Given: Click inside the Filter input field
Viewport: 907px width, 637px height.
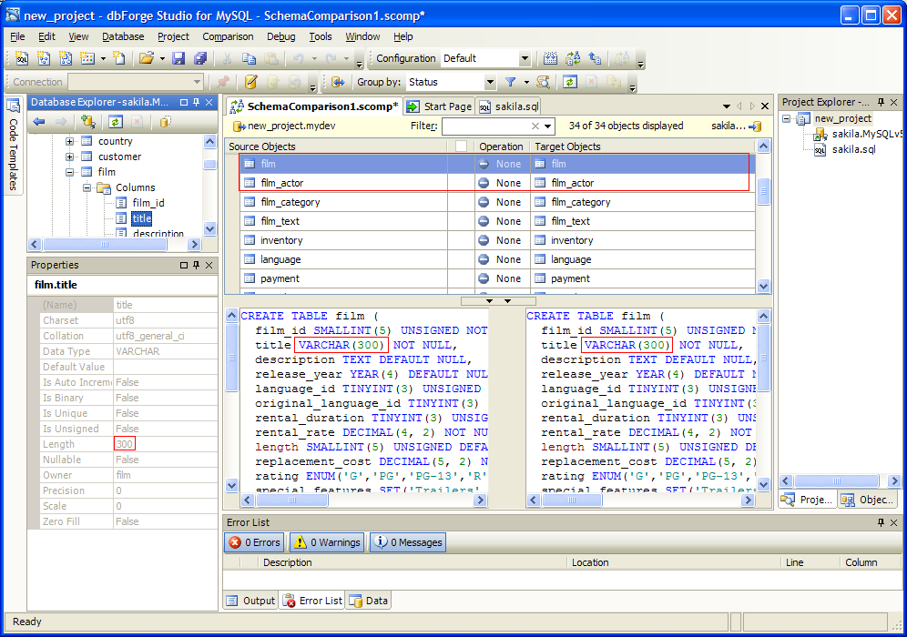Looking at the screenshot, I should click(x=486, y=126).
